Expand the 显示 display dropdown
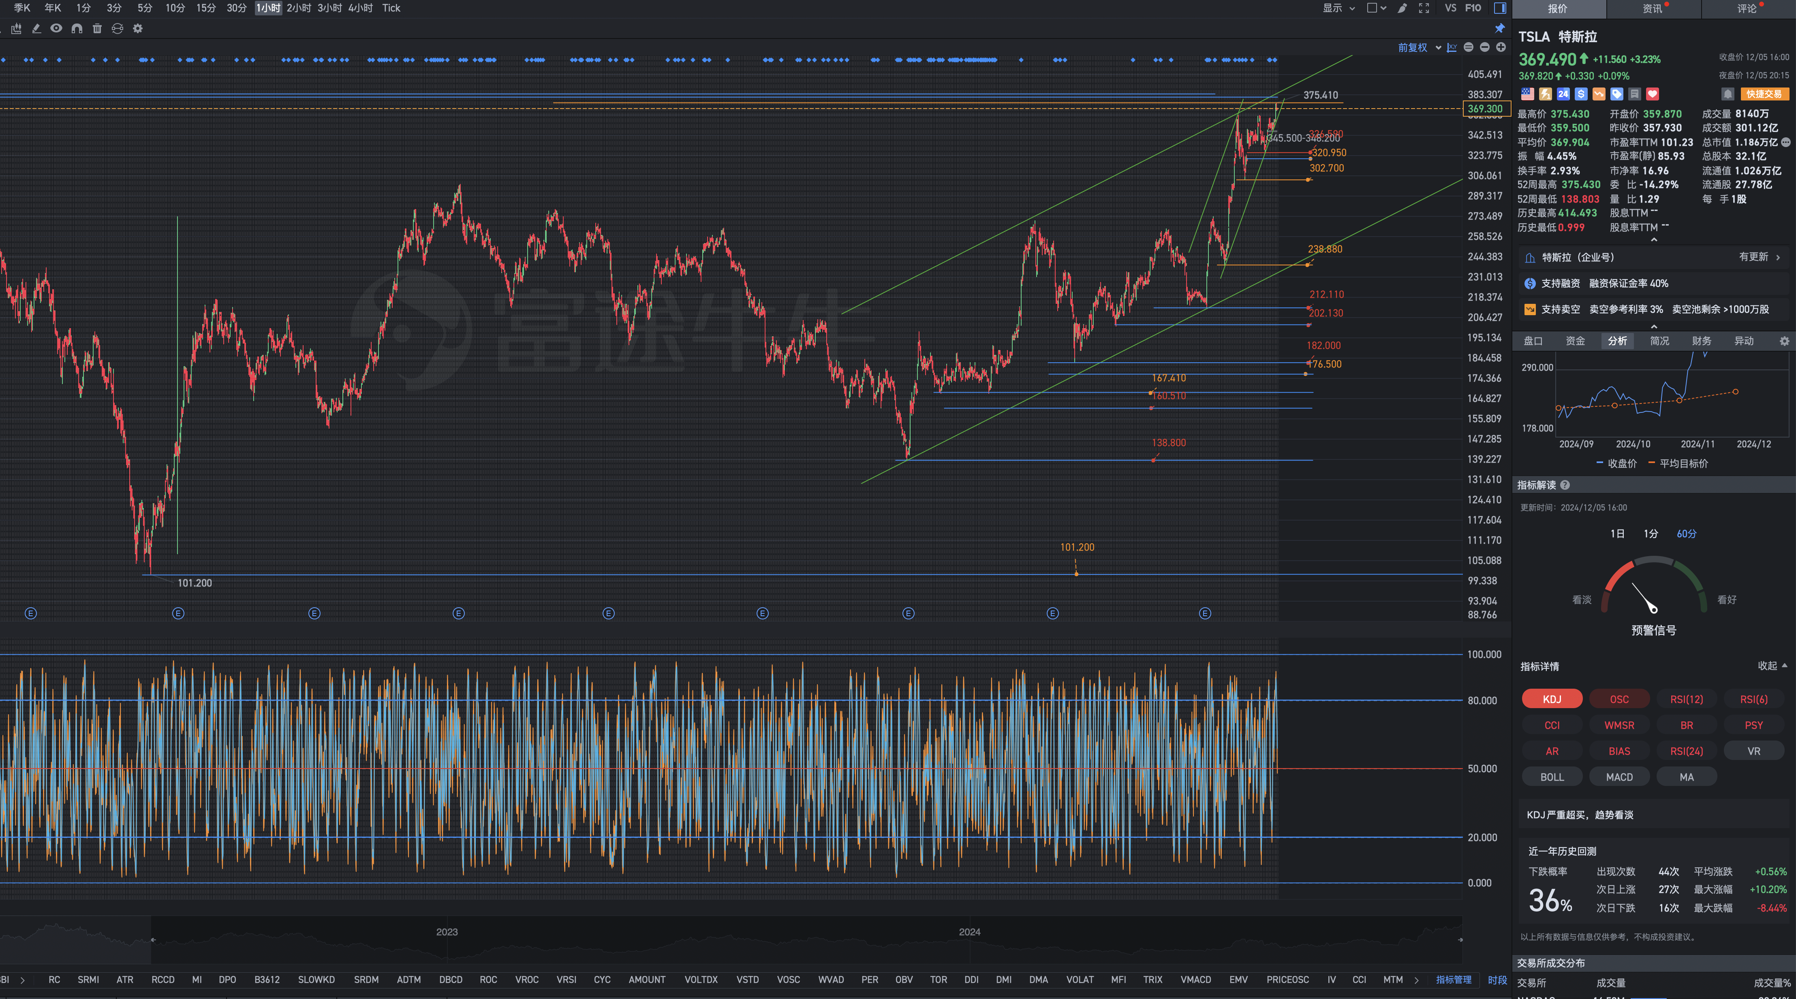The width and height of the screenshot is (1796, 999). [x=1338, y=9]
